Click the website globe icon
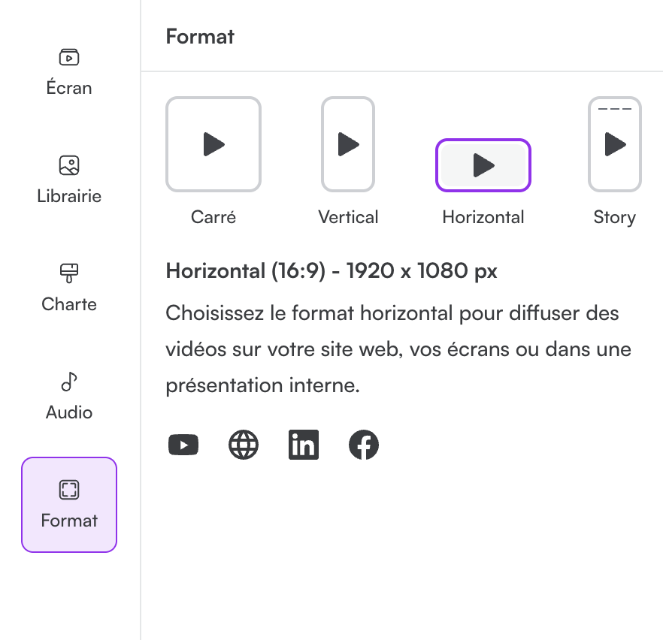 (x=243, y=445)
